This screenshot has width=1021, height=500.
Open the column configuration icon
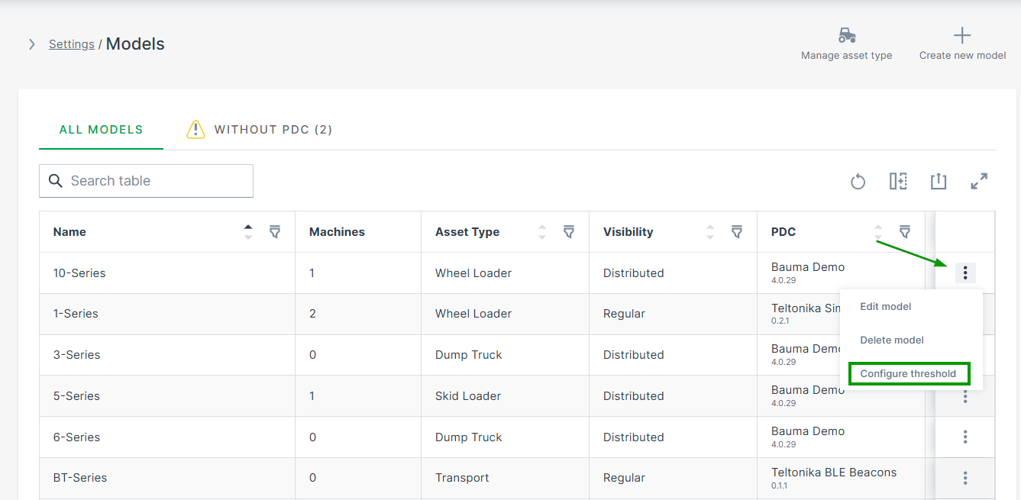898,182
